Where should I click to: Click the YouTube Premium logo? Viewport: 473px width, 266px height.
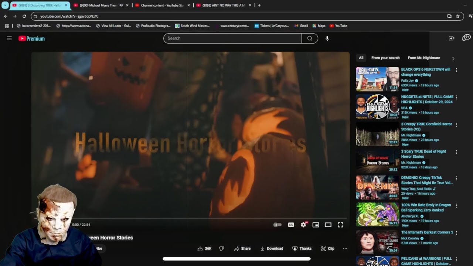(31, 38)
